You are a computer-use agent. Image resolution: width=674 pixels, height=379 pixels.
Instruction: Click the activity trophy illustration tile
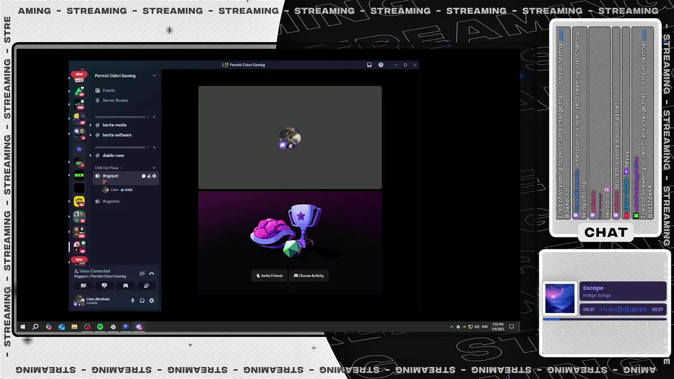(x=290, y=243)
